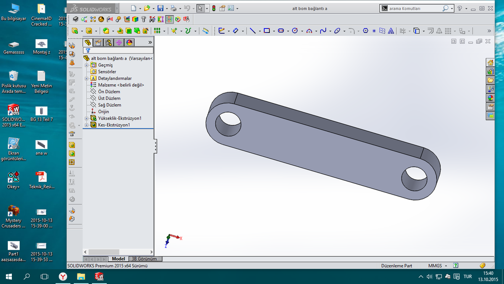Switch to the Model tab
504x284 pixels.
coord(118,259)
